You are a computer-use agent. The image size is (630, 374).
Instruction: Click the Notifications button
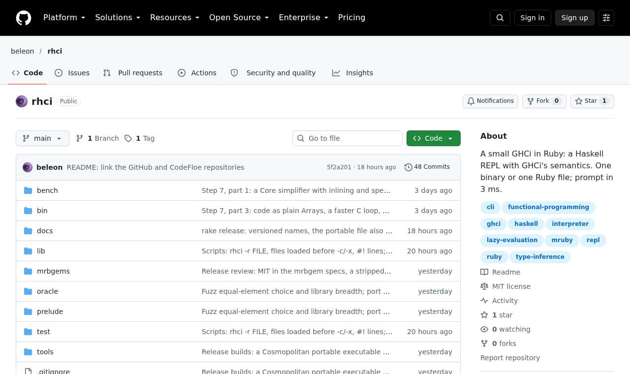[490, 101]
